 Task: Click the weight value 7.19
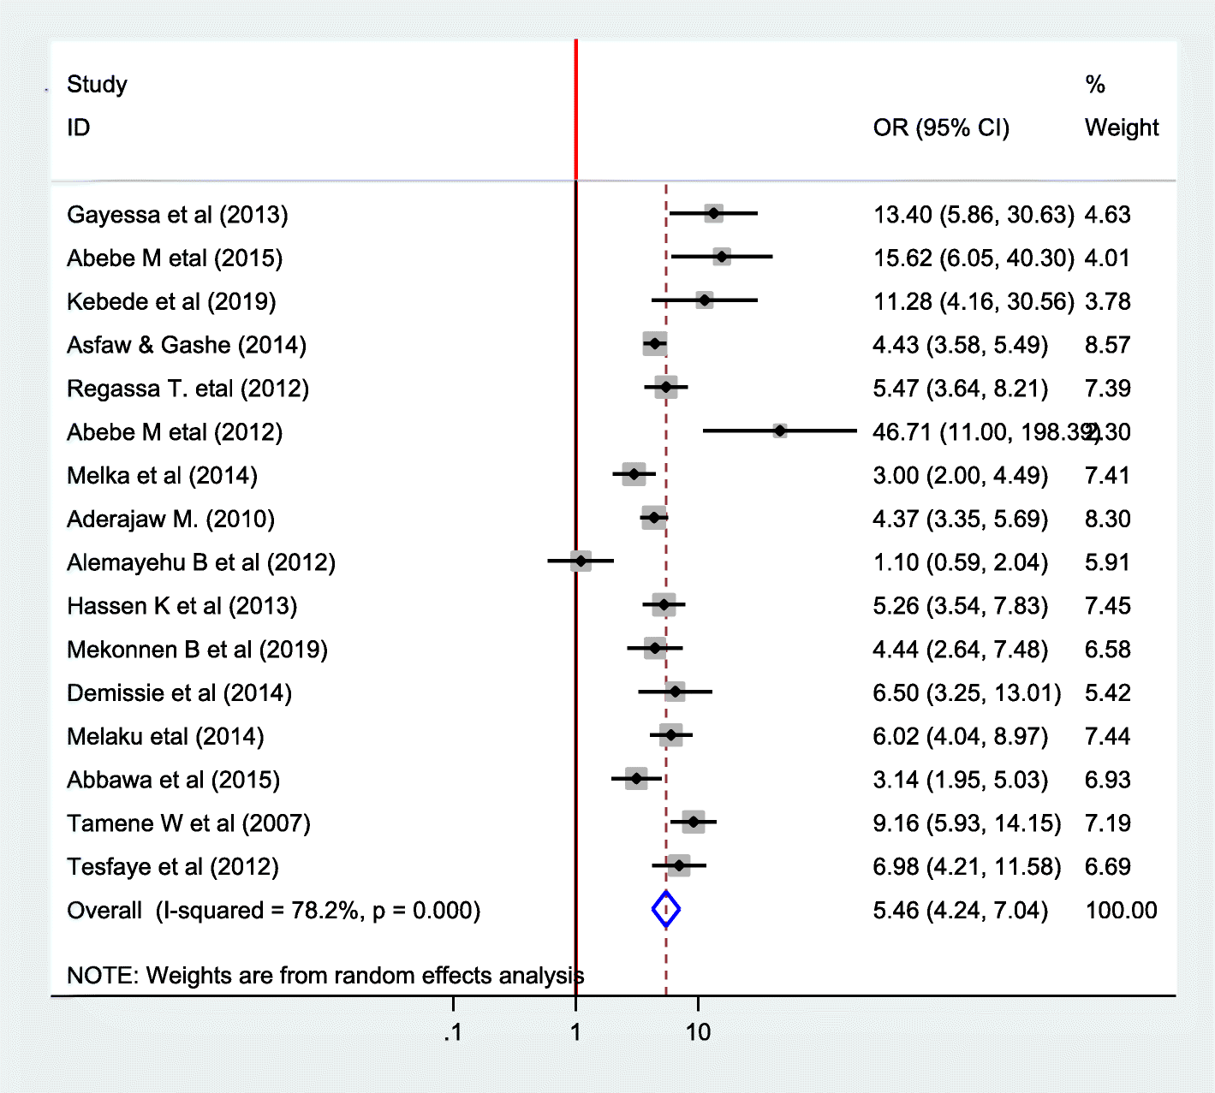coord(1108,823)
